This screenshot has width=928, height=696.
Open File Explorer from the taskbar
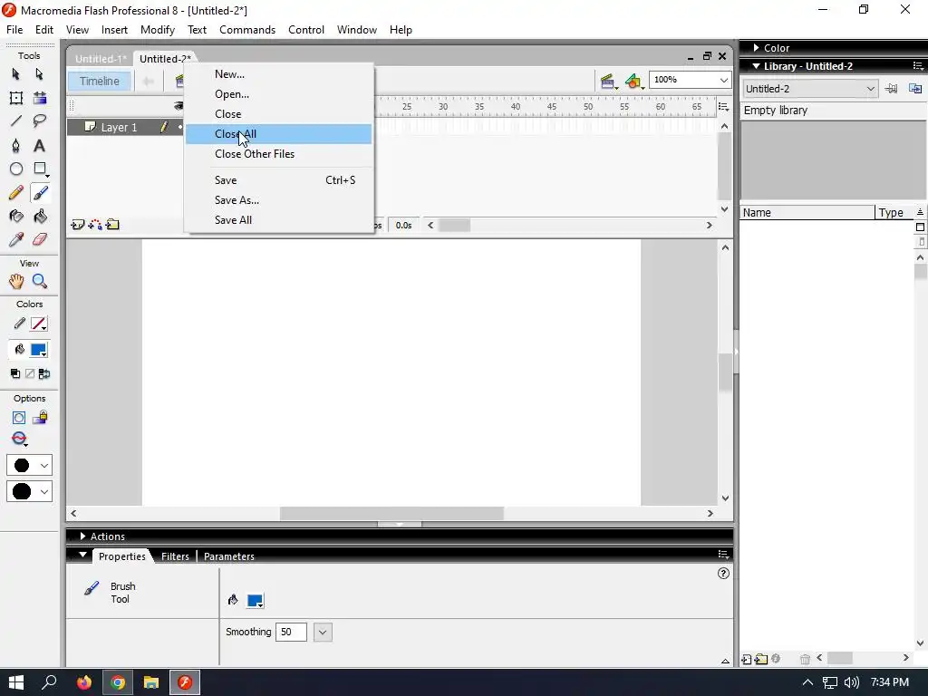pos(151,682)
